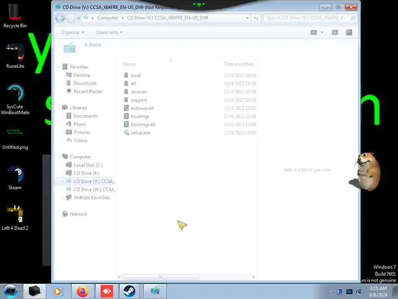Viewport: 398px width, 299px height.
Task: Select the support folder
Action: point(139,100)
